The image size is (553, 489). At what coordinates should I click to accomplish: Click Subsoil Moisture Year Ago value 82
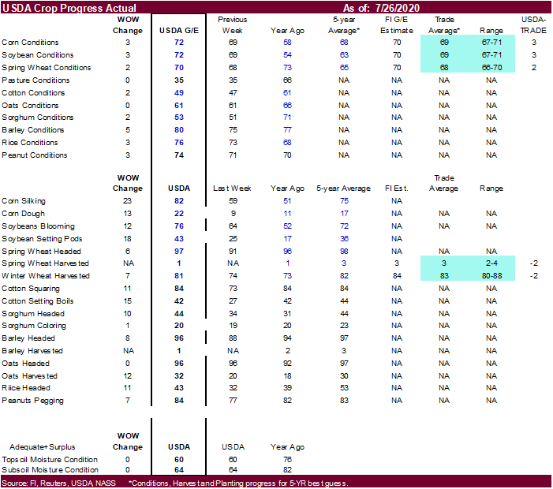pos(287,470)
